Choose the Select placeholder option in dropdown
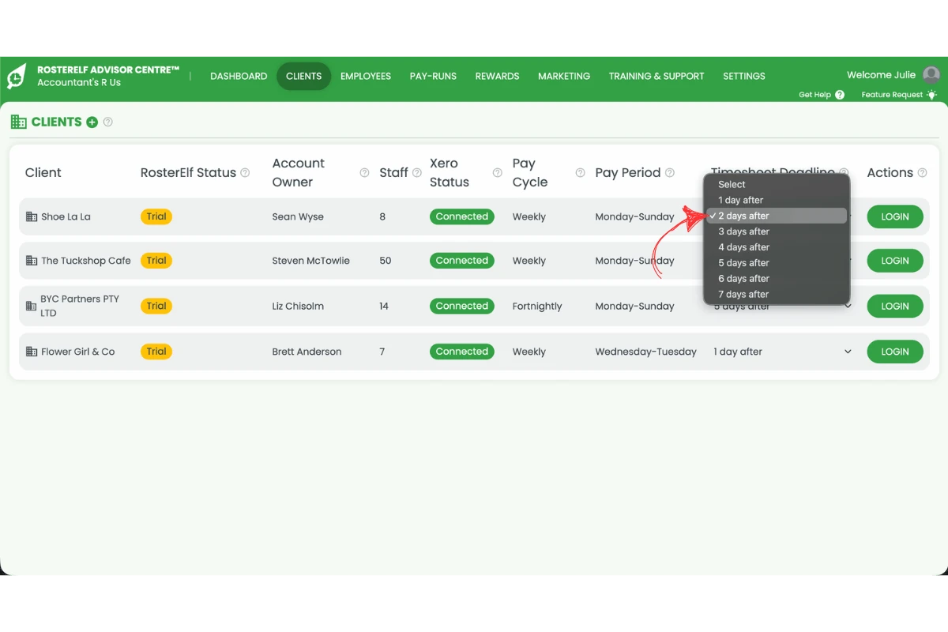The height and width of the screenshot is (632, 948). pyautogui.click(x=777, y=184)
